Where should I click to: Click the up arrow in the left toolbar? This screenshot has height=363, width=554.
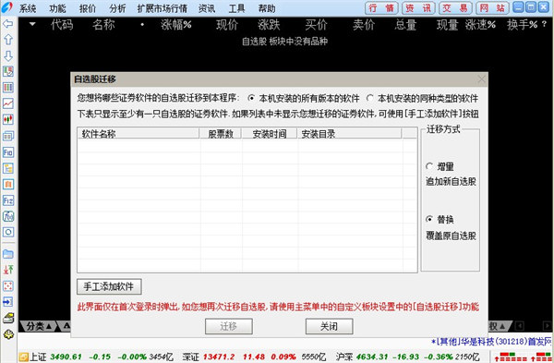tap(7, 39)
